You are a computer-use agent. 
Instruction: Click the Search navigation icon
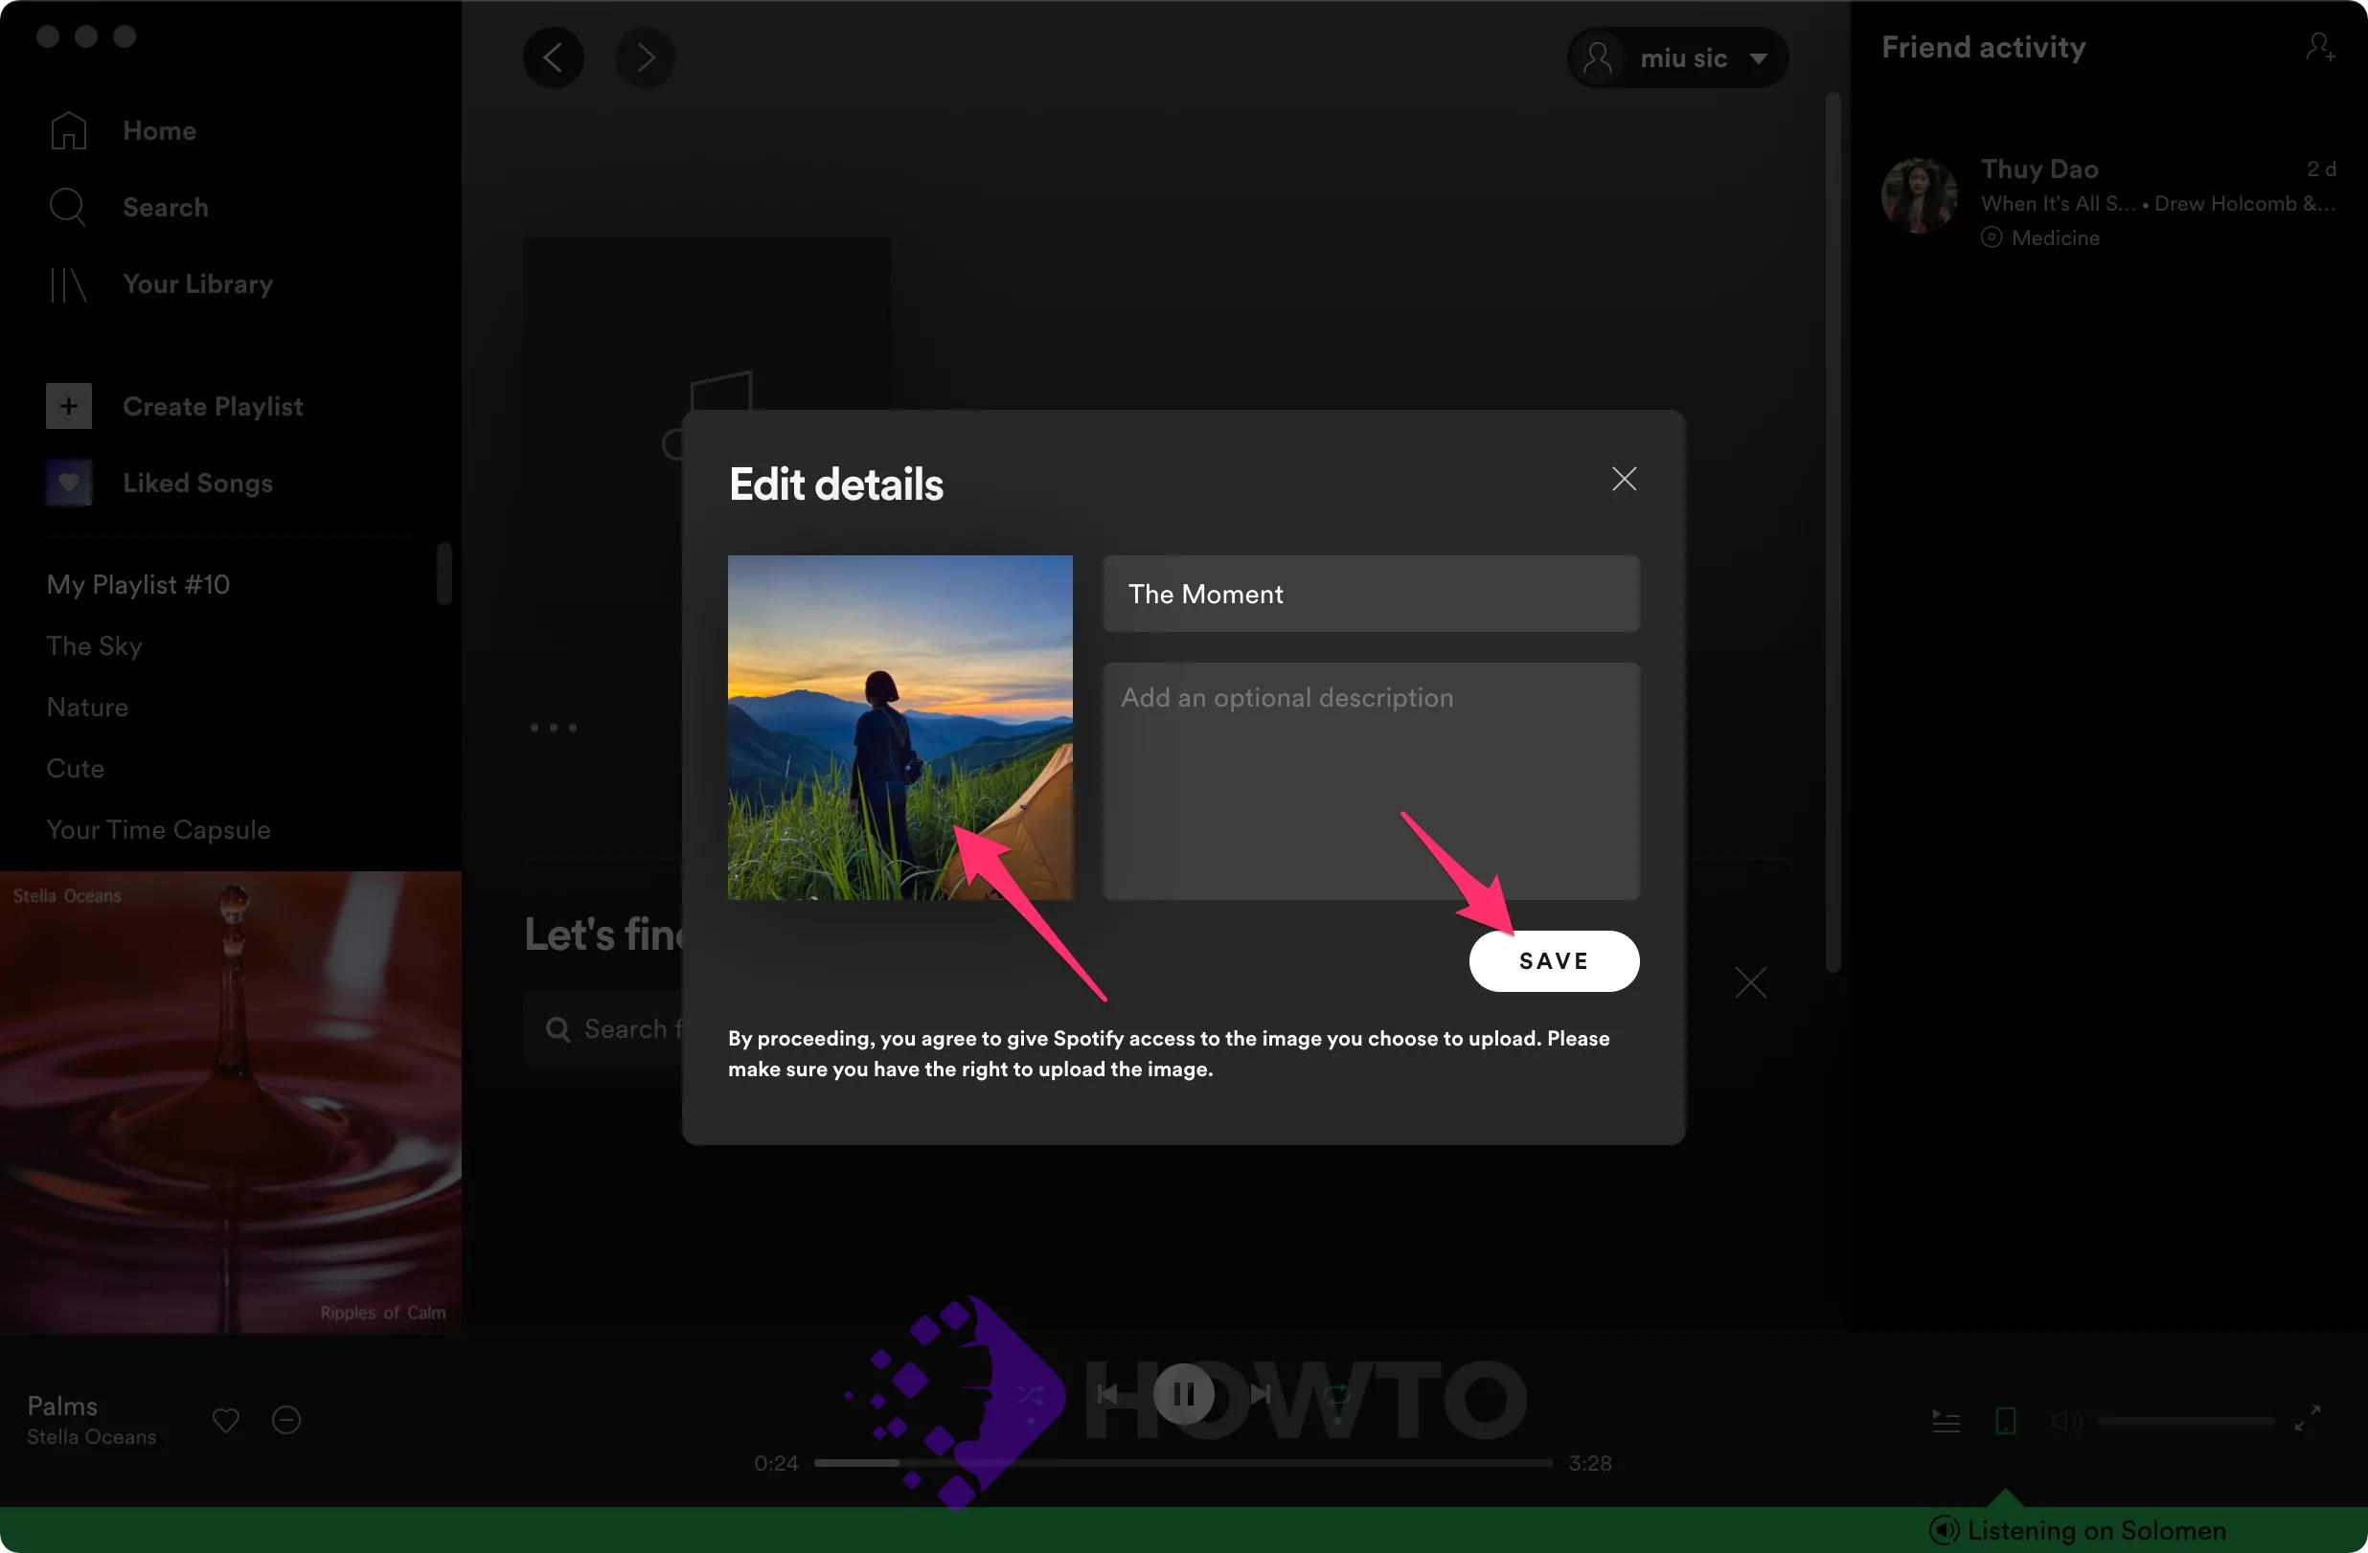tap(68, 206)
